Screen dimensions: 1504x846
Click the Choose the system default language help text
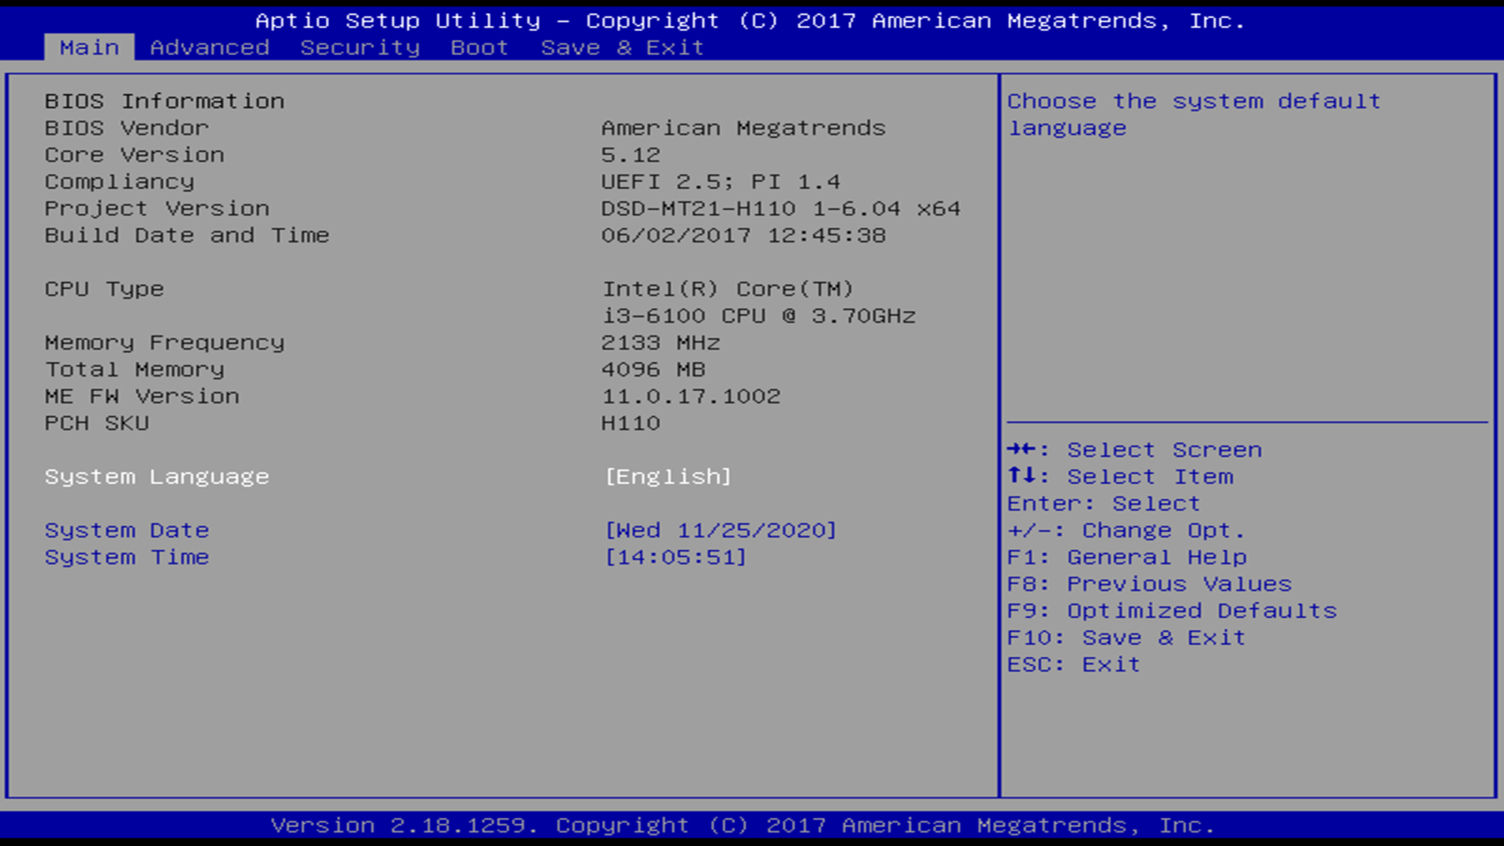click(x=1194, y=114)
